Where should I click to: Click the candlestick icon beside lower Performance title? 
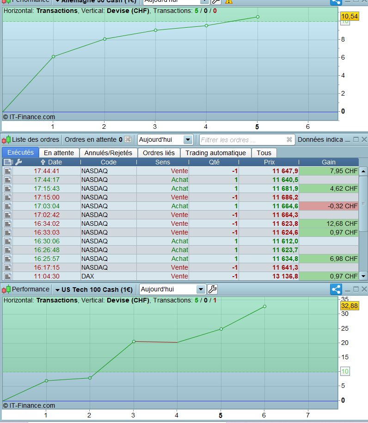pos(6,290)
